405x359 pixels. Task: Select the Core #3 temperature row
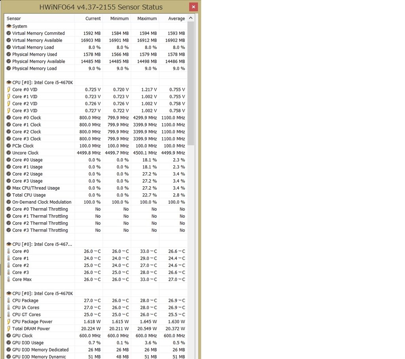[96, 272]
